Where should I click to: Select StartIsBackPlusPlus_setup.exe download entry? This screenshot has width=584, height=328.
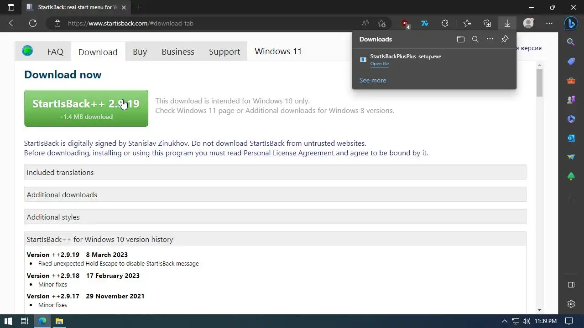point(434,60)
